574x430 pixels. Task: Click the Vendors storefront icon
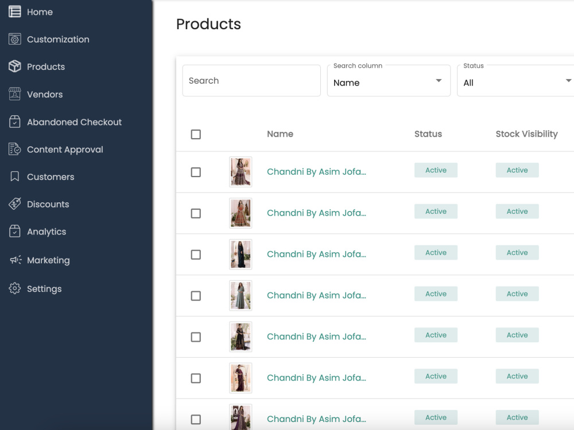tap(15, 94)
